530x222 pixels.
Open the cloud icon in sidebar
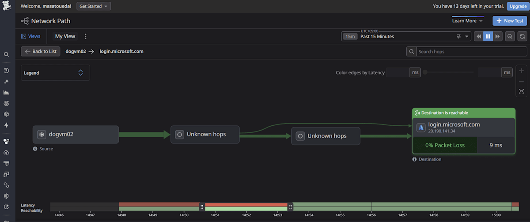click(7, 152)
